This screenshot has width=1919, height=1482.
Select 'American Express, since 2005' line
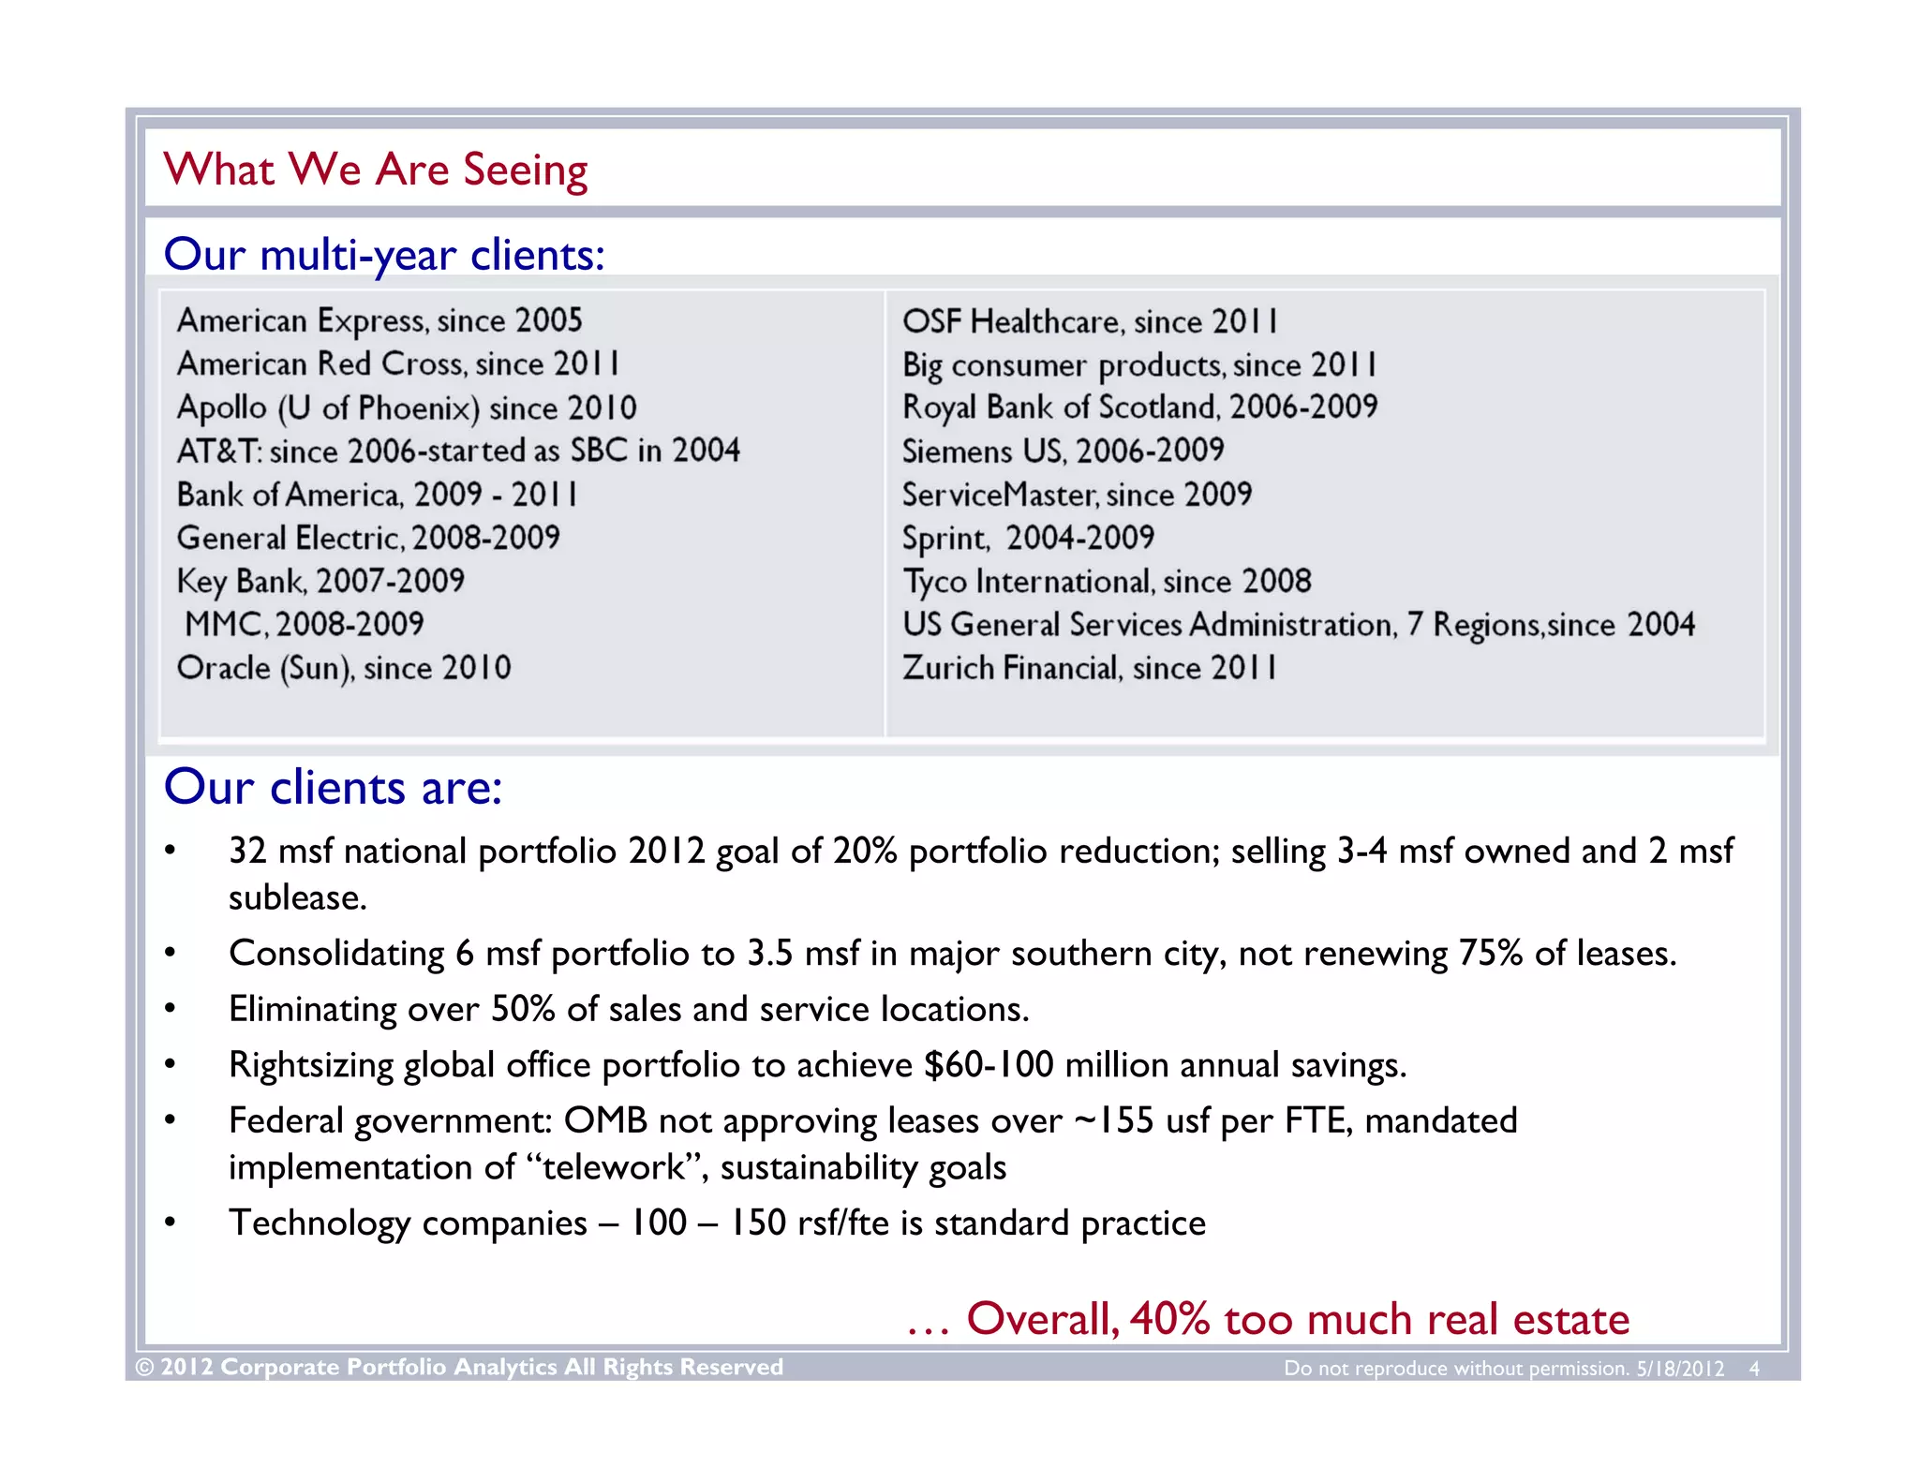pos(379,320)
